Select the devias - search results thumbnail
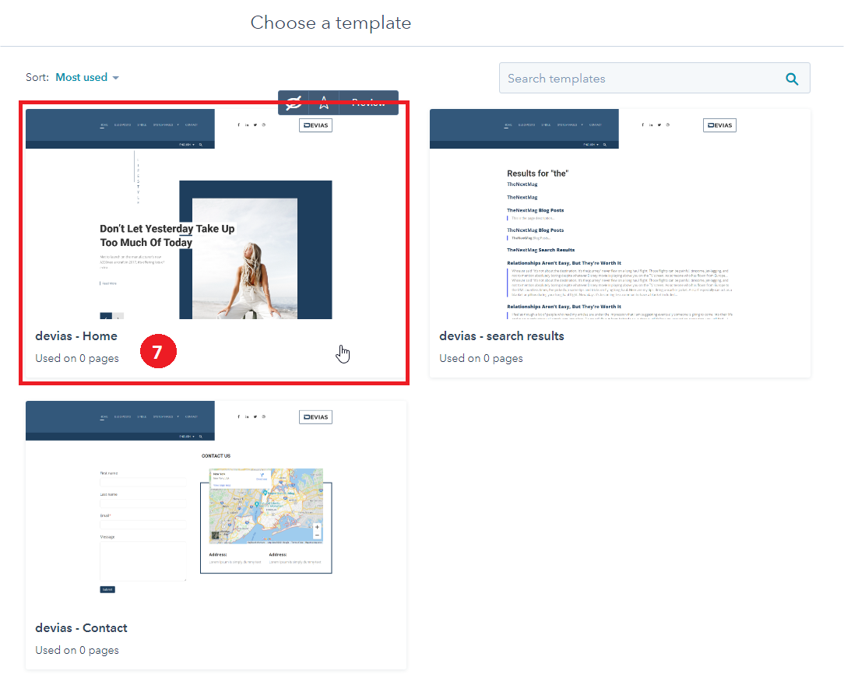 click(x=620, y=214)
